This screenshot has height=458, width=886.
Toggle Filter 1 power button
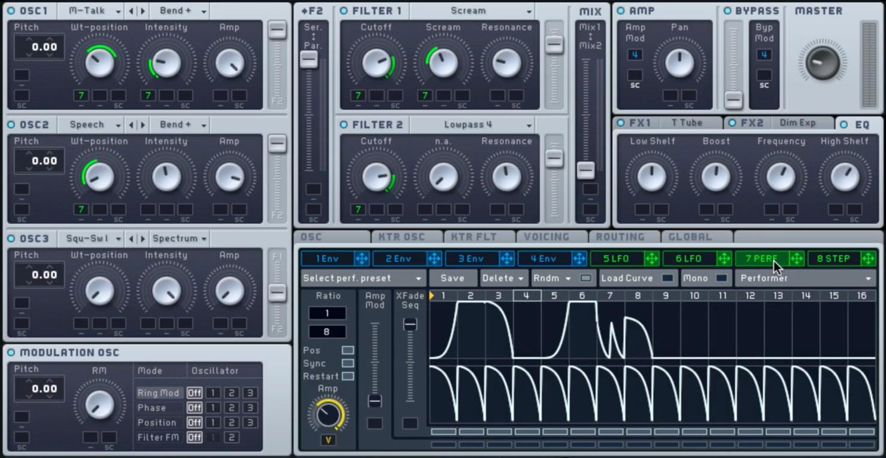344,11
